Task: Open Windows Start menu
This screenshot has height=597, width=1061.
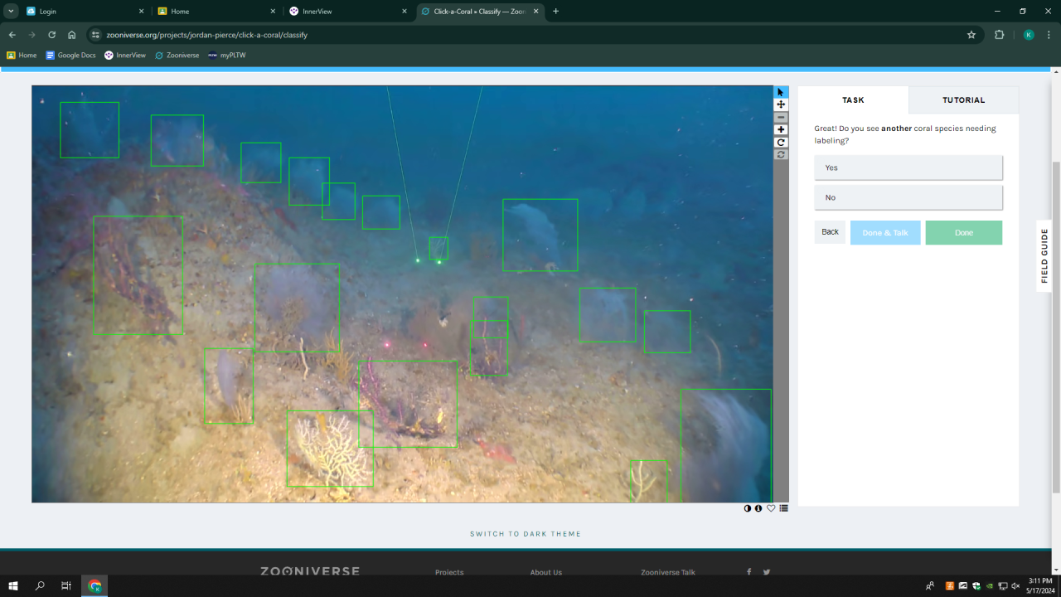Action: click(13, 586)
